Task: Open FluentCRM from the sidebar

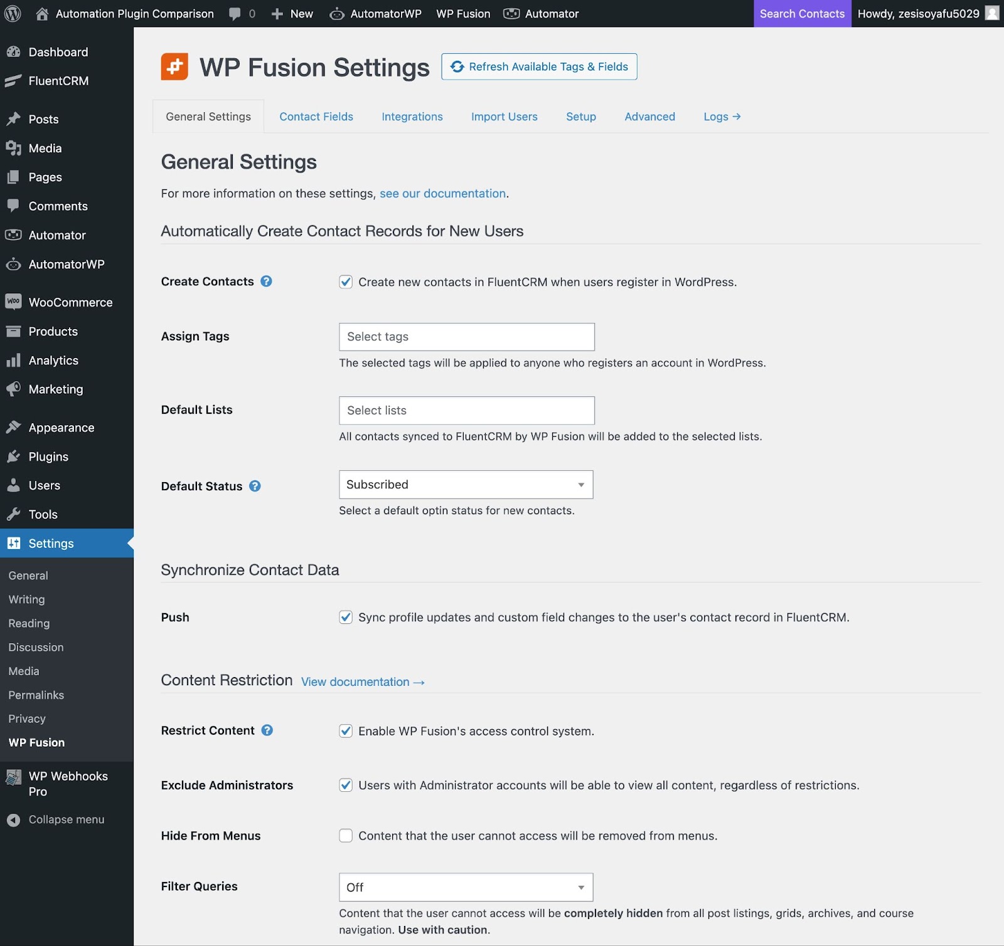Action: 58,81
